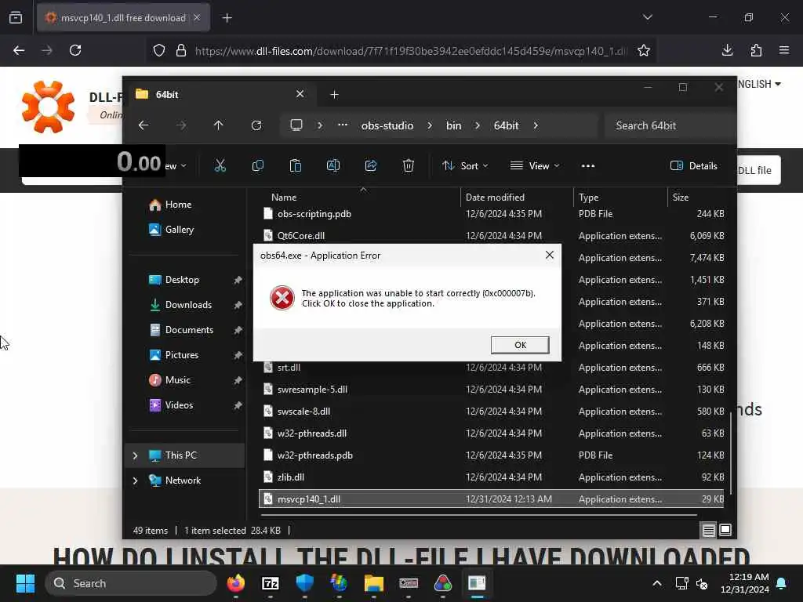Screen dimensions: 803x602
Task: Go back in File Explorer
Action: click(x=144, y=125)
